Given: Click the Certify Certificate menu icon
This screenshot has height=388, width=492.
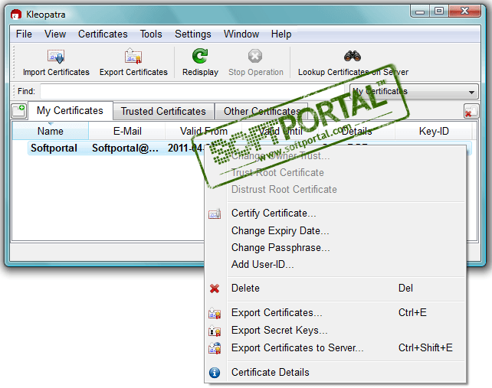Looking at the screenshot, I should coord(215,214).
